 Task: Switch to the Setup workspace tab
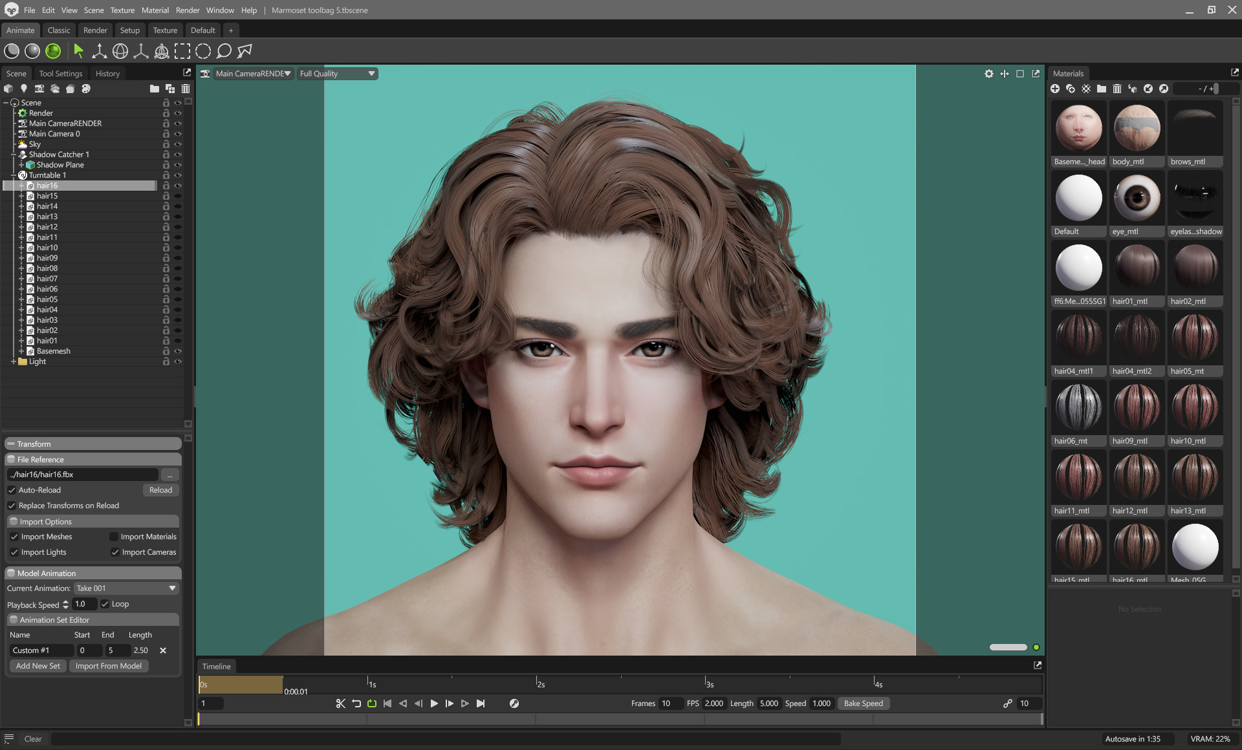click(x=130, y=30)
